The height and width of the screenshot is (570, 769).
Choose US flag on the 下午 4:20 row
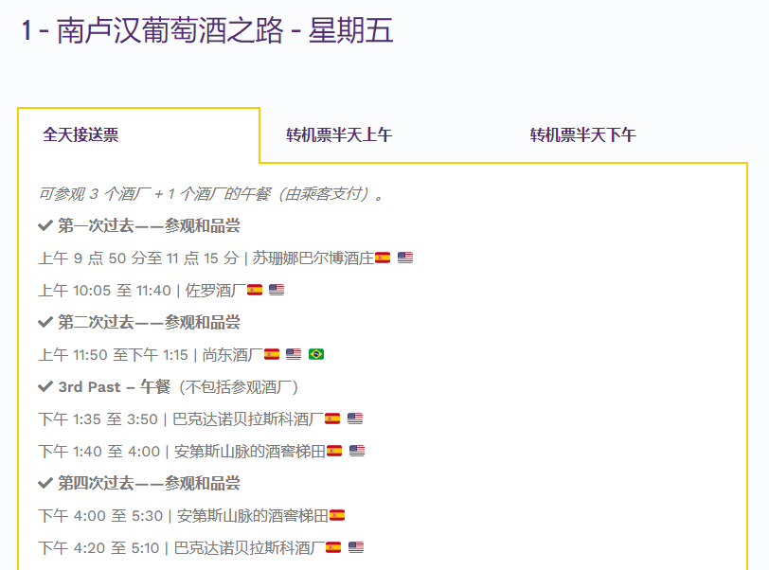(356, 547)
